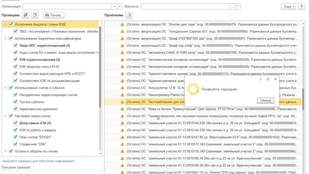The image size is (309, 174).
Task: Select Справочник "КЭК" row
Action: pos(33,144)
